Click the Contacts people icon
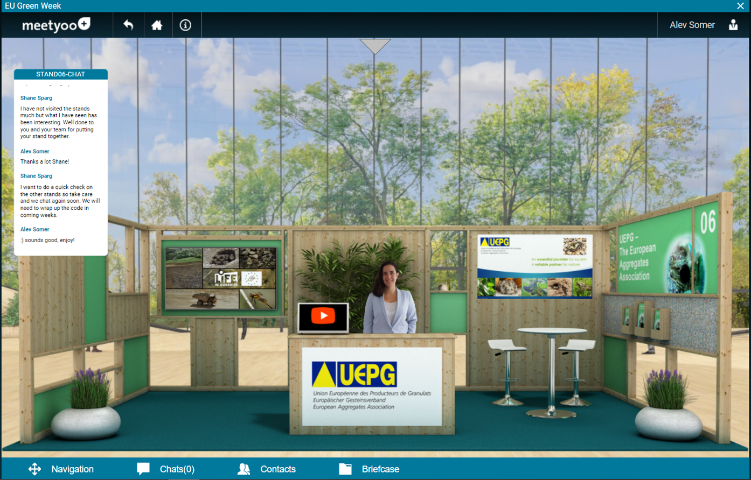The width and height of the screenshot is (751, 480). [x=244, y=469]
